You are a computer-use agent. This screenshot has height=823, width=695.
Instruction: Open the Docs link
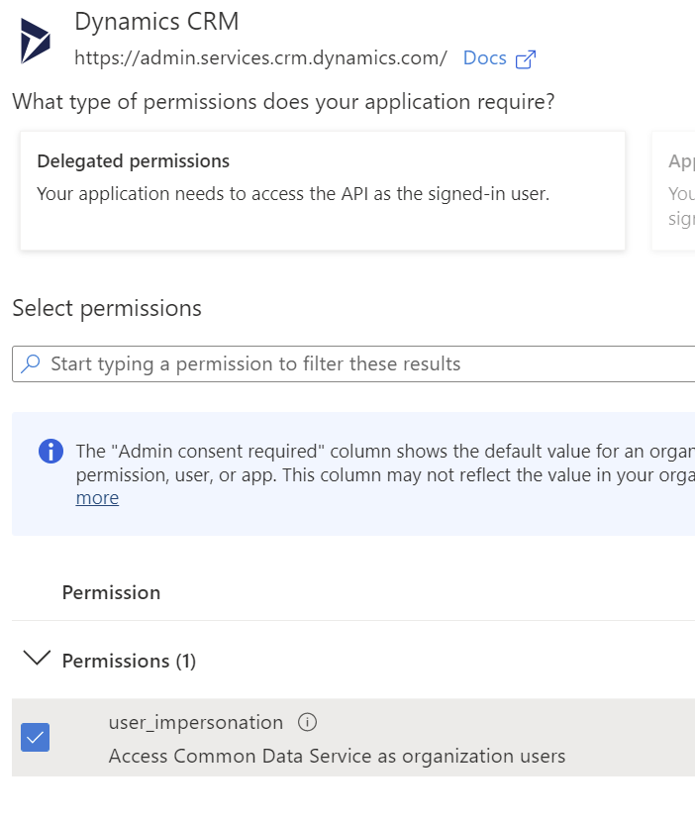(x=484, y=57)
